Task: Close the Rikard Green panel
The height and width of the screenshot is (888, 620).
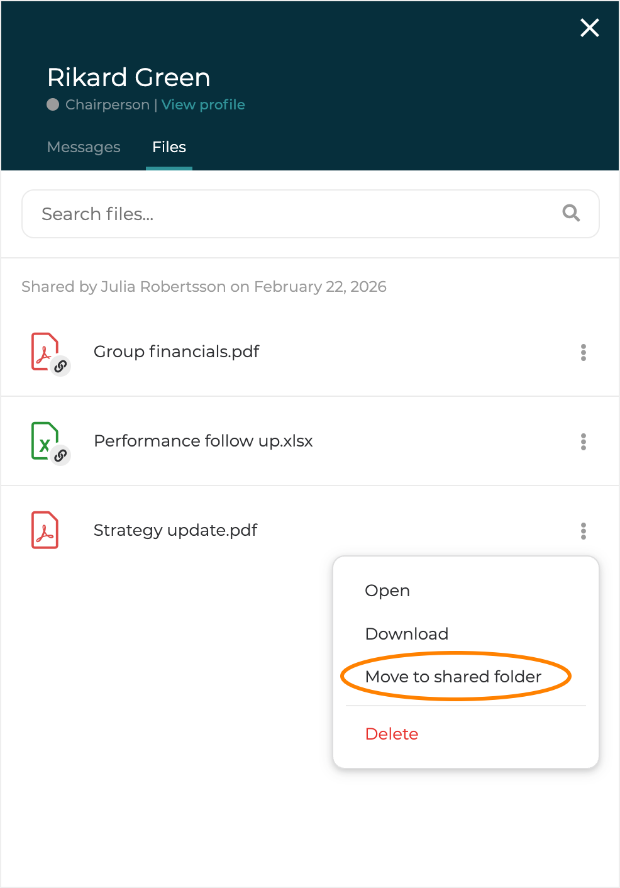Action: (589, 28)
